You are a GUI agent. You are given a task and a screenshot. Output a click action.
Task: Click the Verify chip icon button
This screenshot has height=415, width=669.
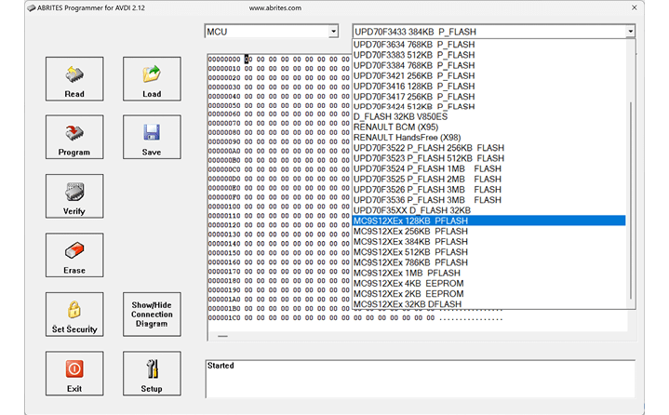point(74,197)
